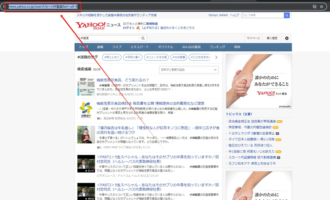
Task: Click the news search magnifier icon
Action: click(x=143, y=38)
